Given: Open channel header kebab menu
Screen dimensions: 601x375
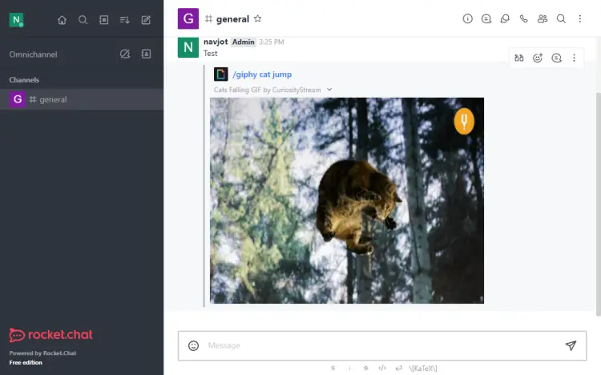Looking at the screenshot, I should coord(579,18).
